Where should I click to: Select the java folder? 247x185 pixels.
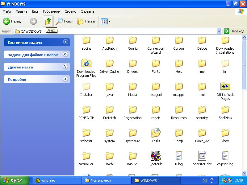109,89
